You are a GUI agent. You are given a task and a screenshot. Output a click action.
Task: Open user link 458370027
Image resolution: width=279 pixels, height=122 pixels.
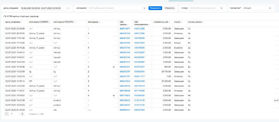(139, 67)
